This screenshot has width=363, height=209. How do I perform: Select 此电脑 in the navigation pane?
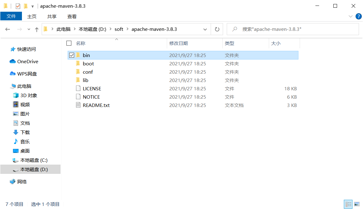(24, 86)
